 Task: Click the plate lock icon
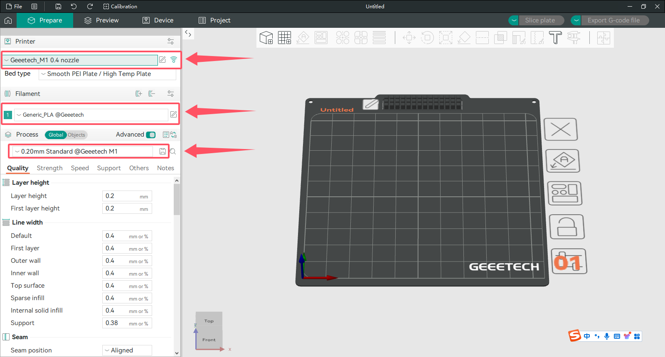coord(567,227)
